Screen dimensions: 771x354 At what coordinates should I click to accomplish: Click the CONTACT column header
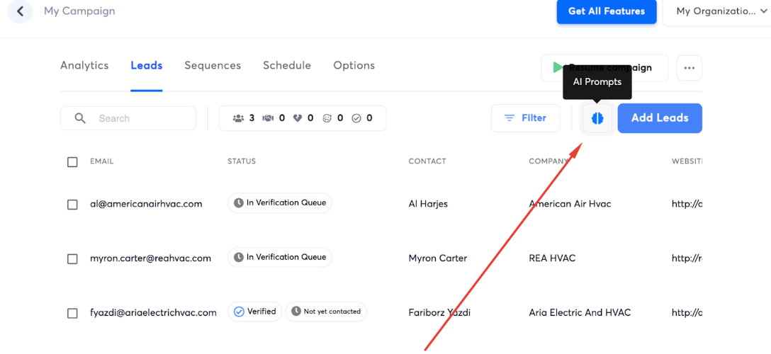click(427, 161)
